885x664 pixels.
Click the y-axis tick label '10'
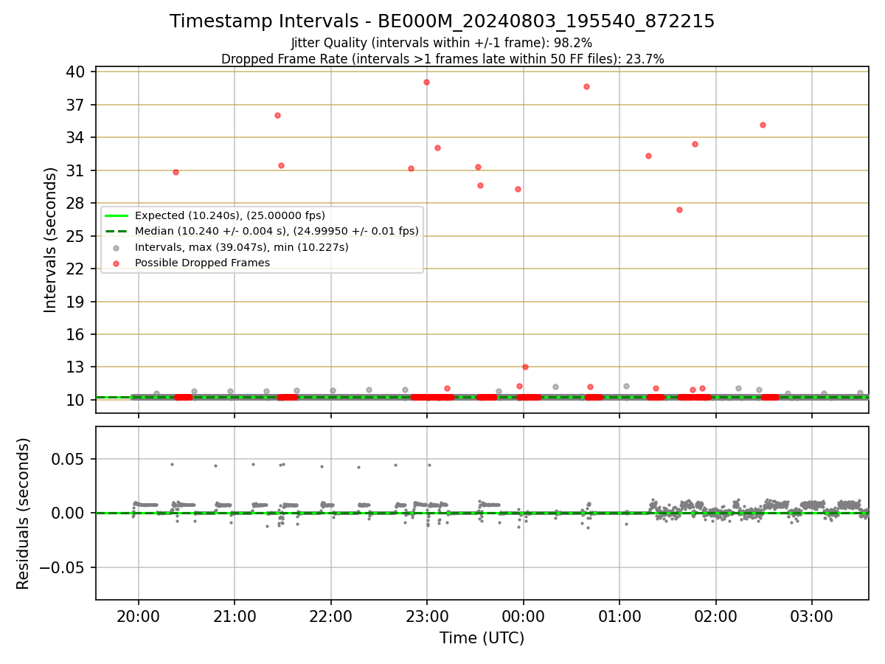click(x=76, y=400)
